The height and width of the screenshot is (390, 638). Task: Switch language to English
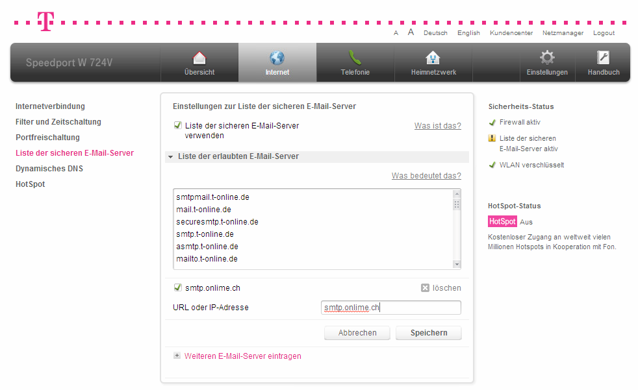(468, 33)
